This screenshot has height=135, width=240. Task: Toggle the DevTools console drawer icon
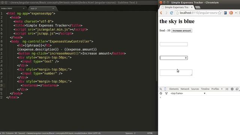pos(227,89)
